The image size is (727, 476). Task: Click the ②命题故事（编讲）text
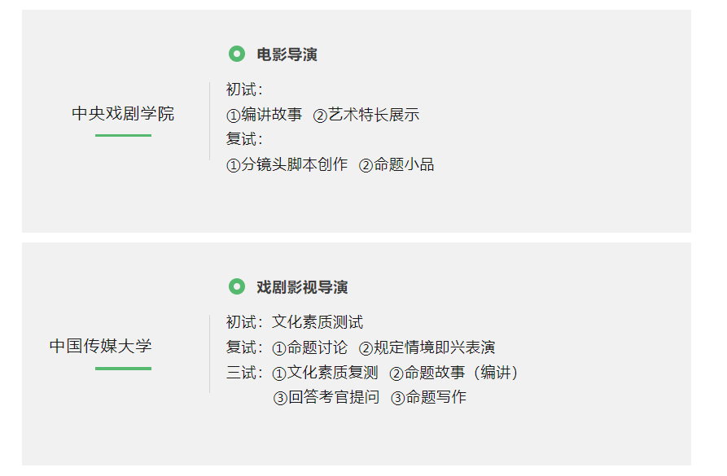[454, 373]
